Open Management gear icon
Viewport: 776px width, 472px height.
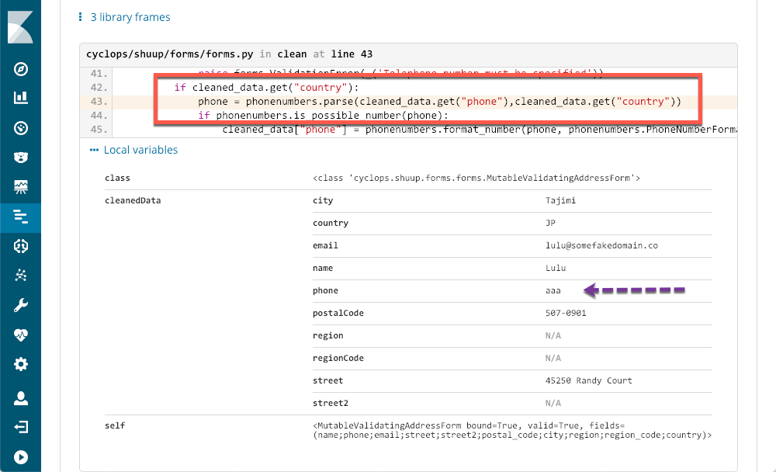coord(21,364)
